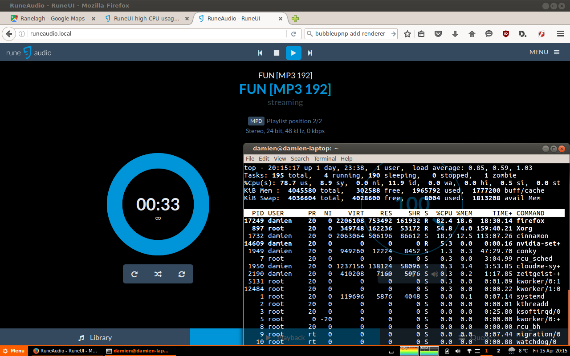The image size is (570, 356).
Task: Open the Firefox downloads arrow
Action: pyautogui.click(x=455, y=34)
